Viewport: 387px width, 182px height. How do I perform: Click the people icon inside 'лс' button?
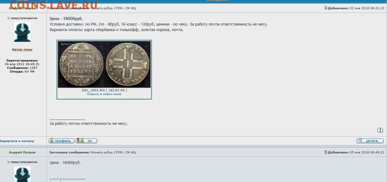pyautogui.click(x=80, y=140)
